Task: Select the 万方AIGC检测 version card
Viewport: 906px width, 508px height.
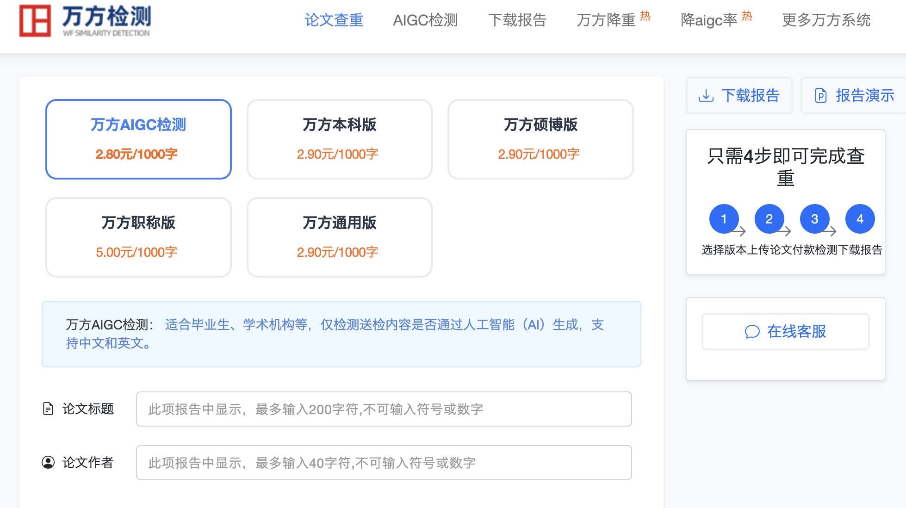Action: 138,139
